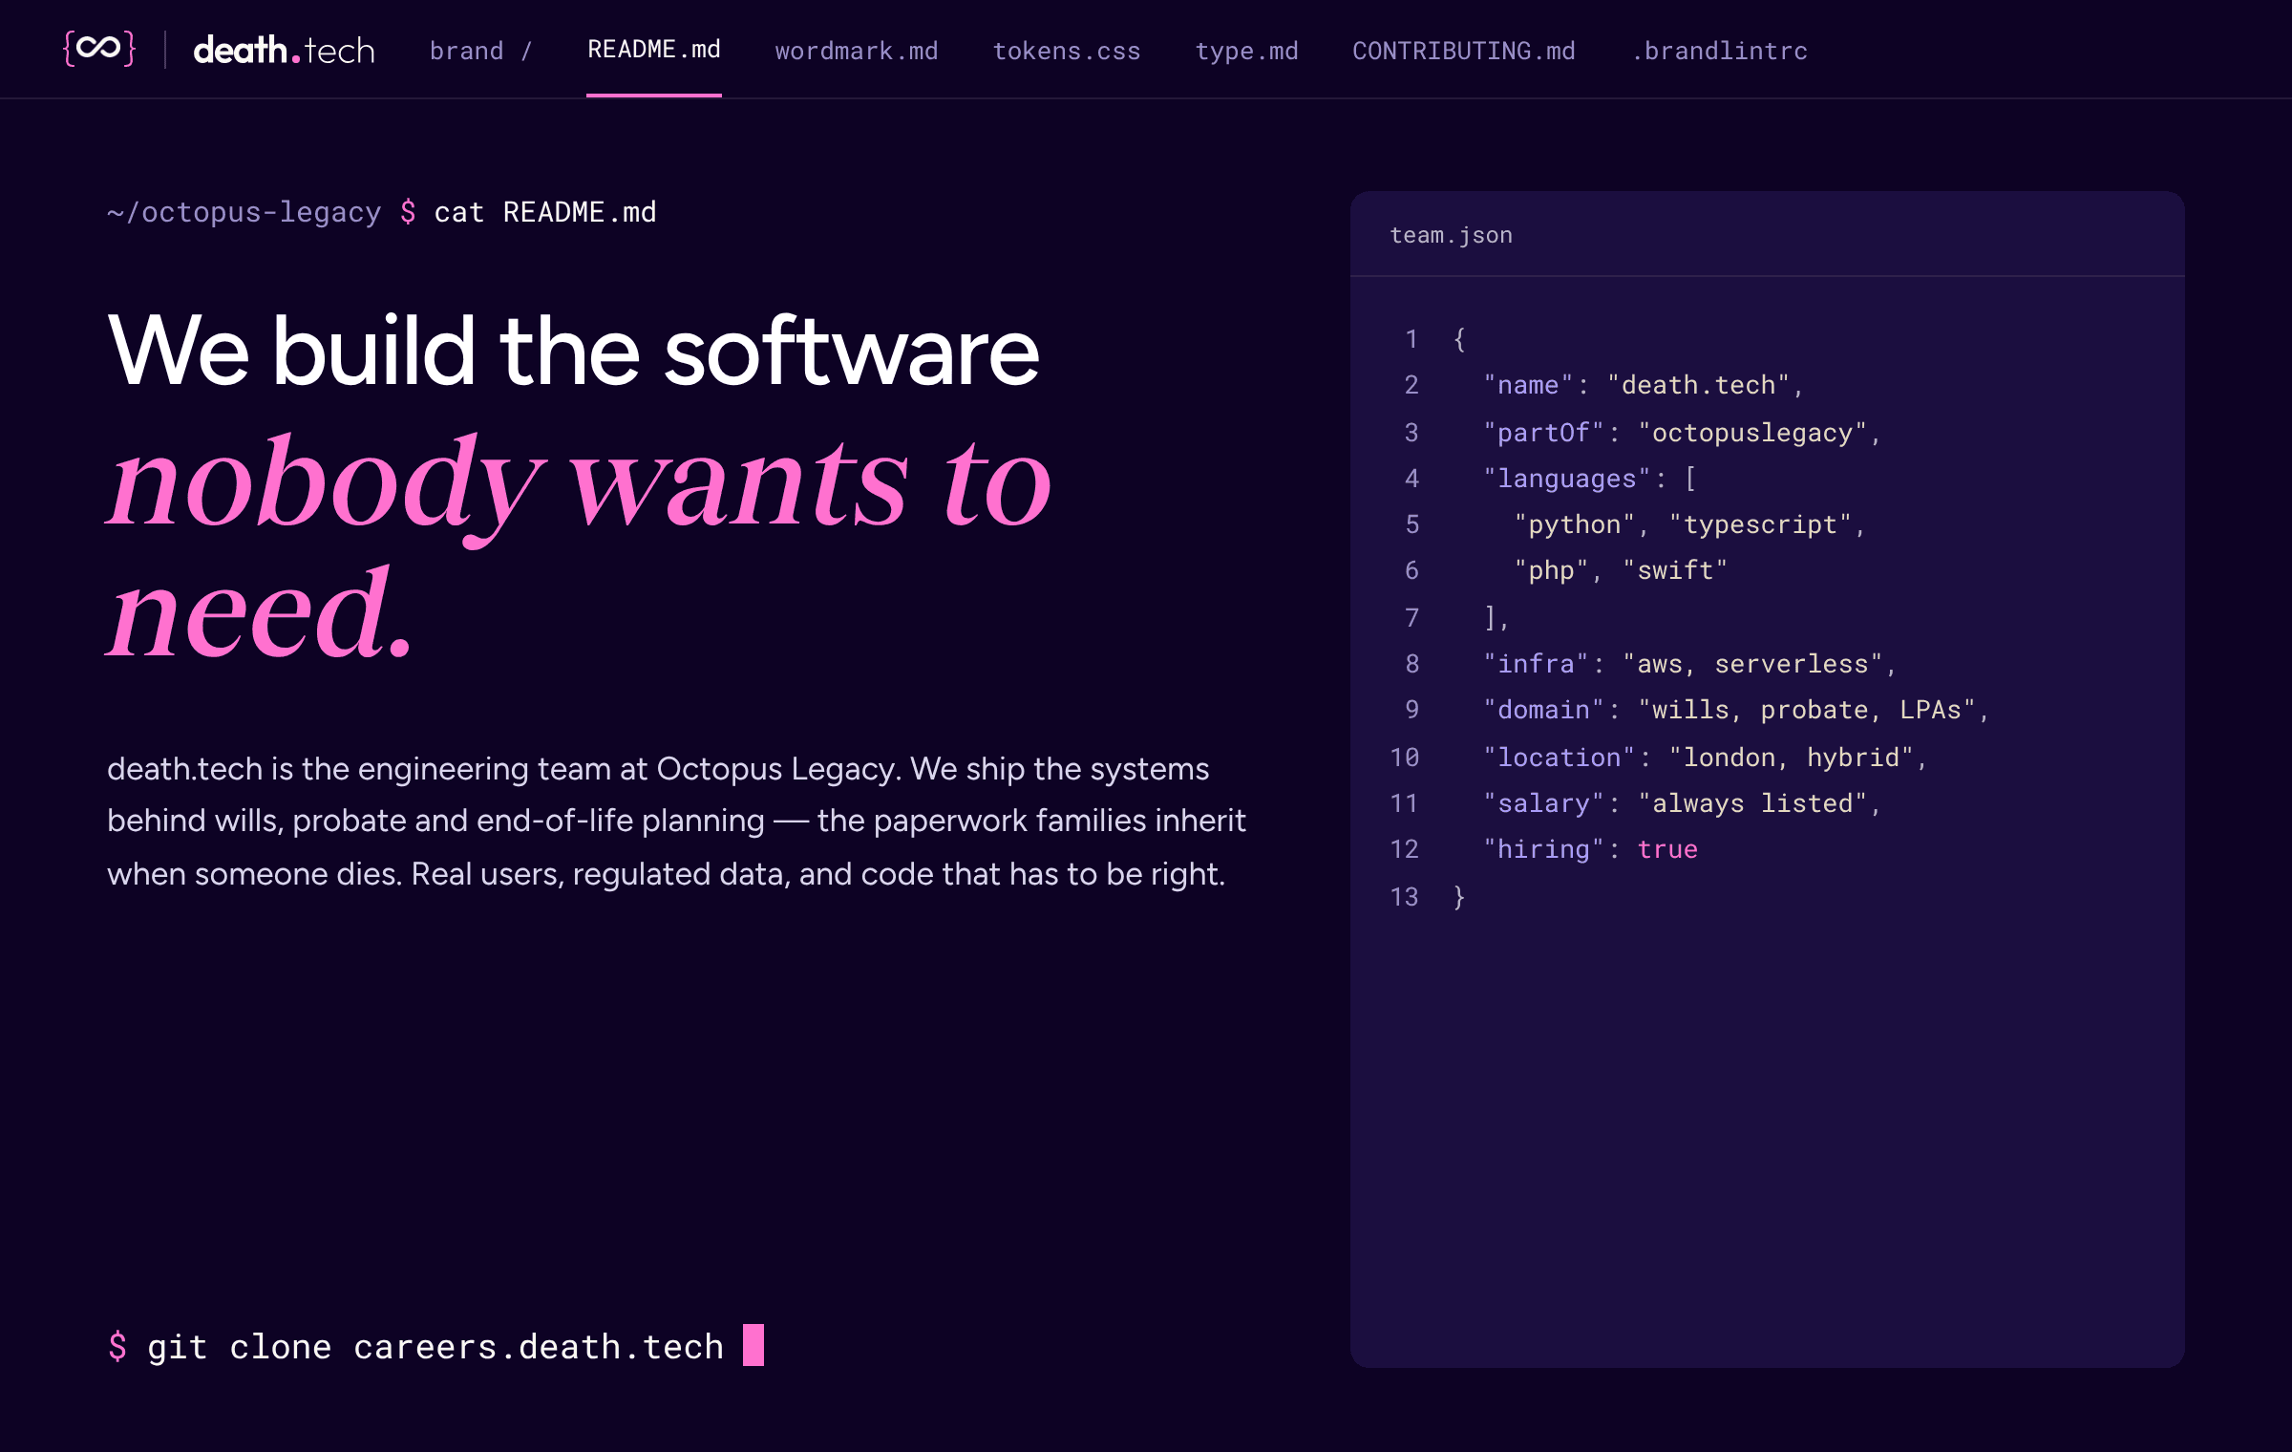Click the "domain": "wills, probate, LPAs" line
The height and width of the screenshot is (1452, 2292).
(1736, 710)
